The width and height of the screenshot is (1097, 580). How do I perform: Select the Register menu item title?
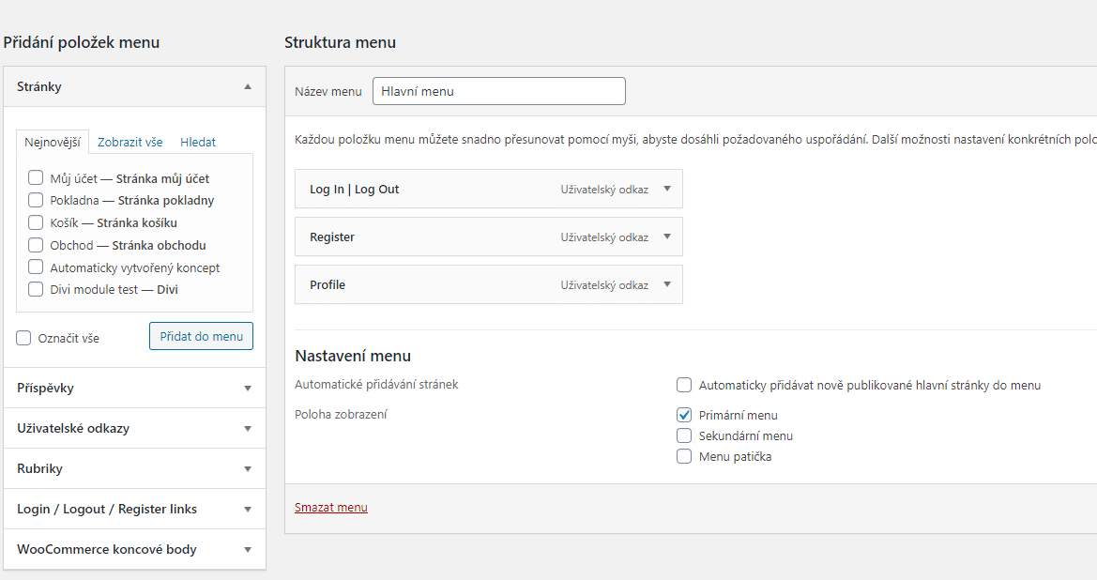[332, 237]
